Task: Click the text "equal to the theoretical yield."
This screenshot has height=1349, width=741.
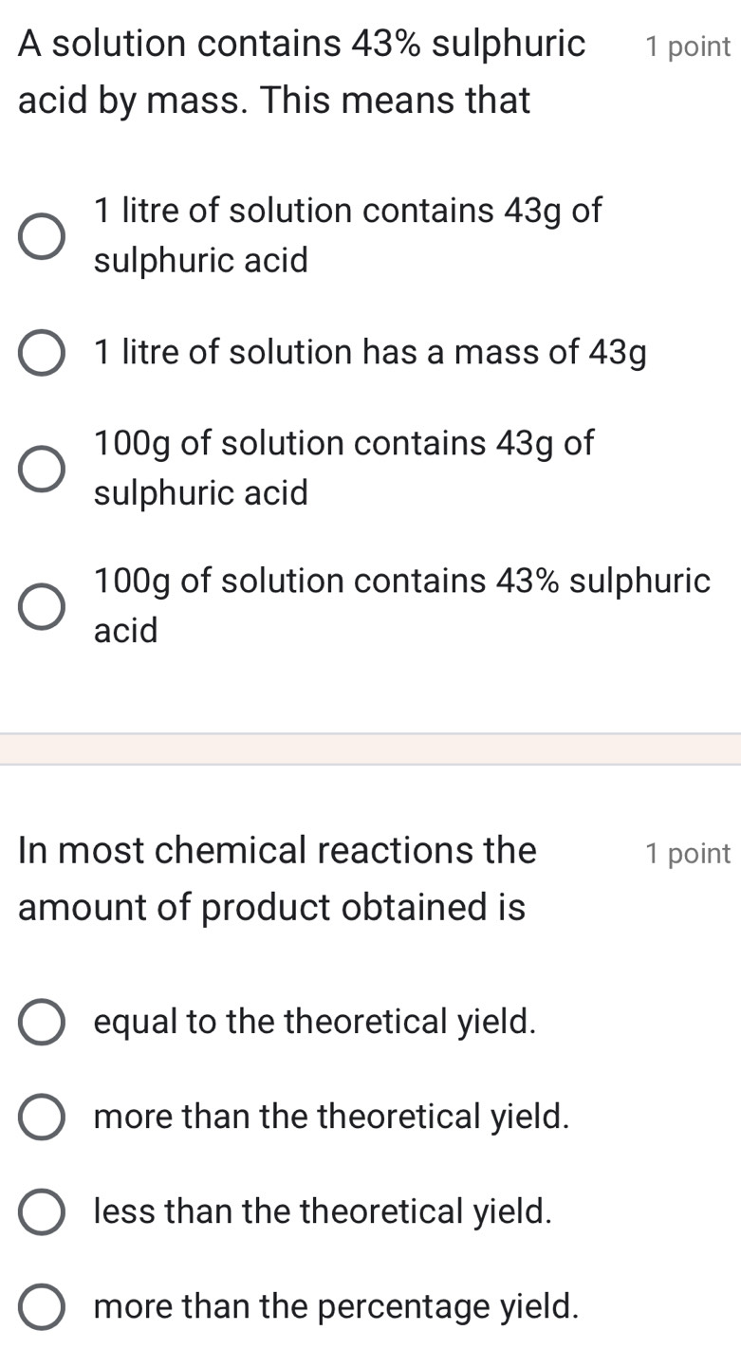Action: (x=315, y=1023)
